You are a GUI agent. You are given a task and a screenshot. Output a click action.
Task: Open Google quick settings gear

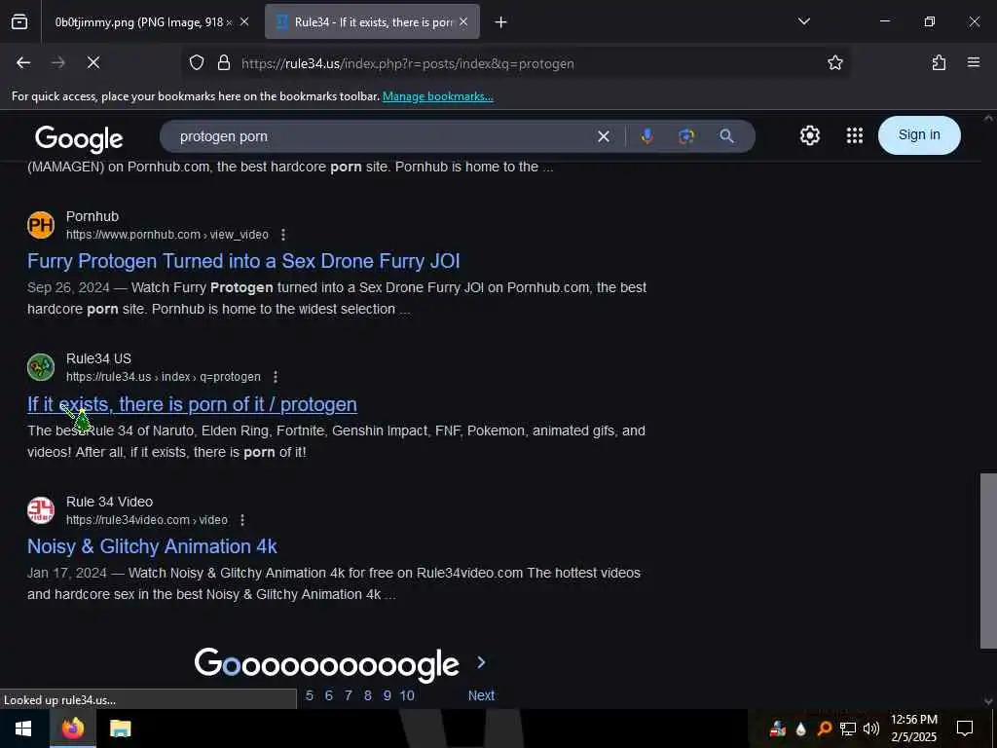tap(809, 135)
